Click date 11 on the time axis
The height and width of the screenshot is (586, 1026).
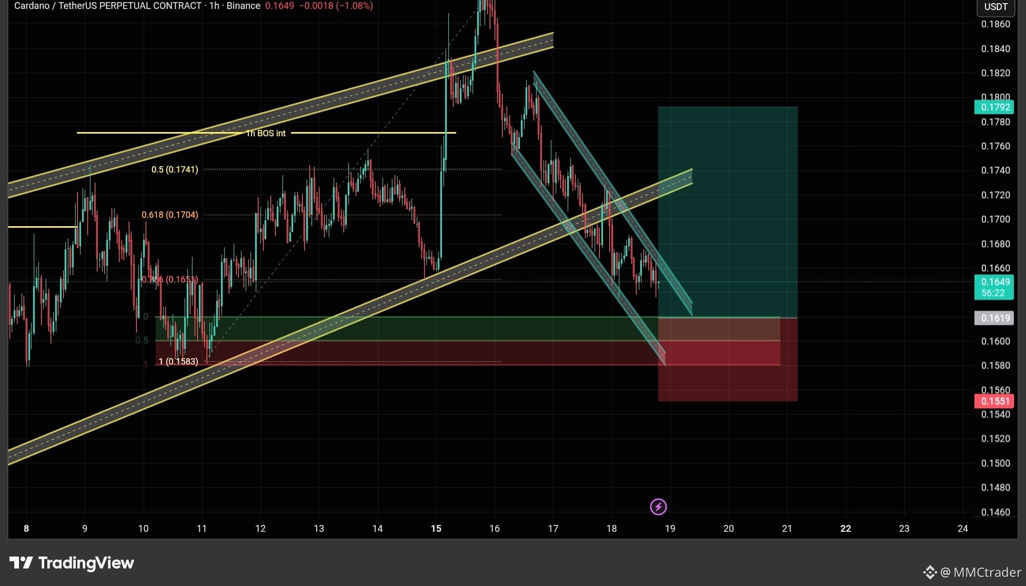click(x=202, y=529)
